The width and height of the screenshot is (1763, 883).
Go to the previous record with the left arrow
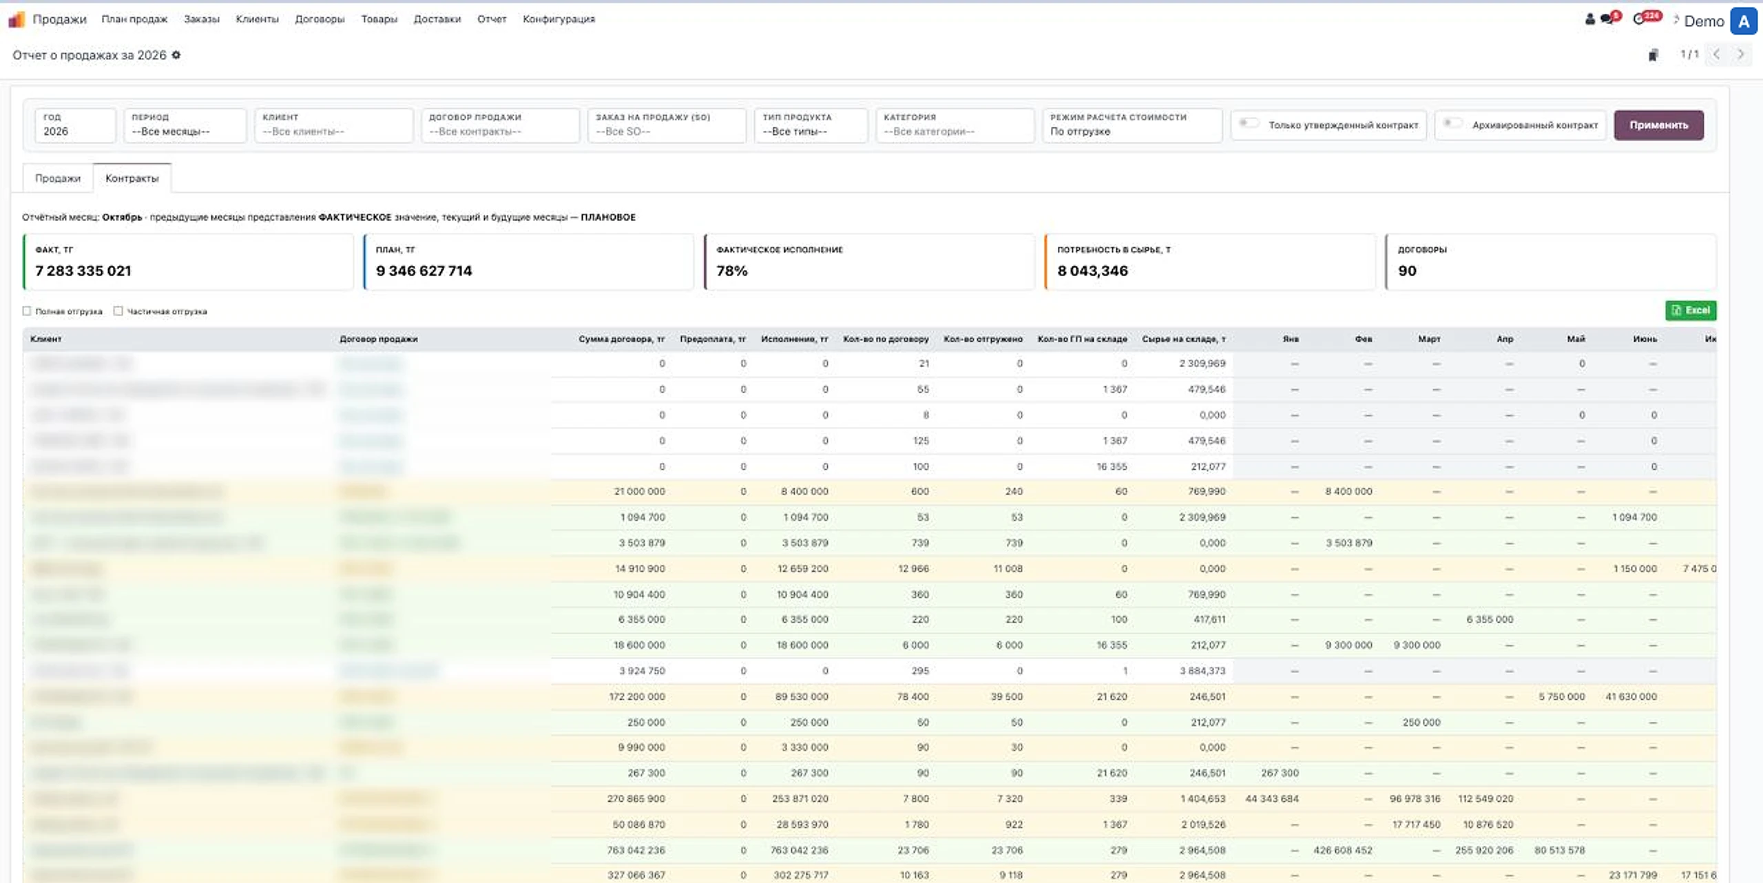pos(1717,54)
